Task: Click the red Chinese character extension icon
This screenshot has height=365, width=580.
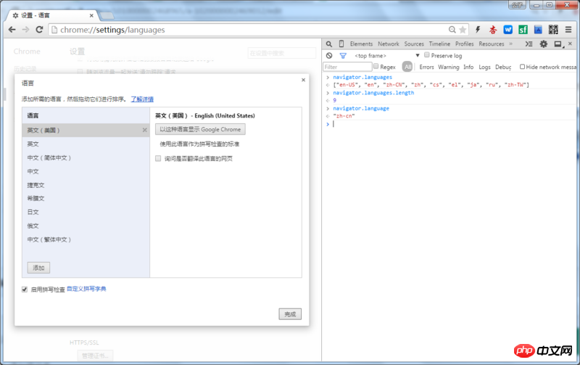Action: pos(493,30)
